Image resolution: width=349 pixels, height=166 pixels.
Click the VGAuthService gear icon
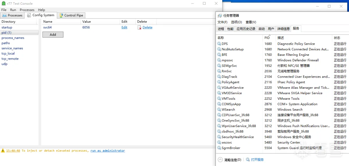[219, 88]
